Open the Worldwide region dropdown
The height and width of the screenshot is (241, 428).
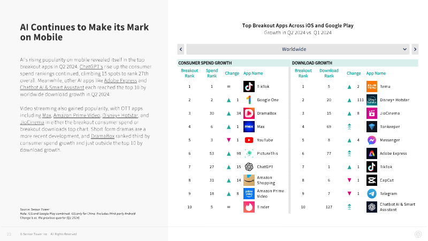[298, 49]
